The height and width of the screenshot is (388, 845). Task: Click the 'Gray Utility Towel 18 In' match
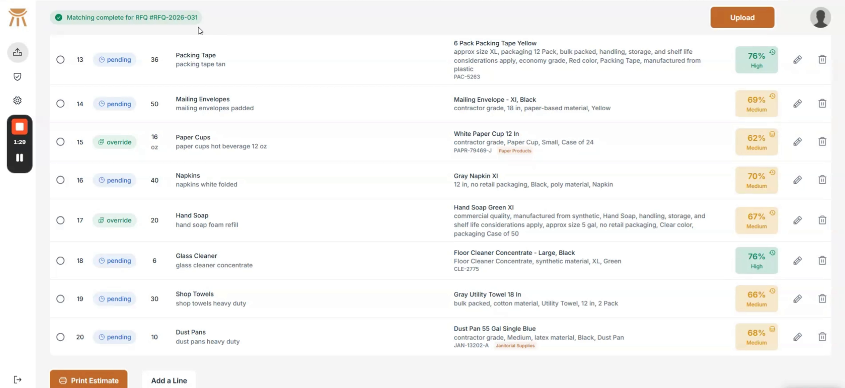pyautogui.click(x=487, y=295)
